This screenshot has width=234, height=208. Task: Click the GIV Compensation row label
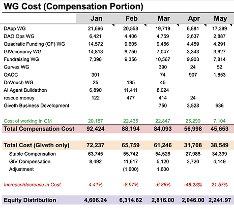(x=30, y=161)
